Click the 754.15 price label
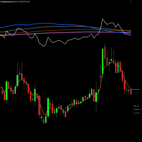Screen dimensions: 142x142 (136, 106)
